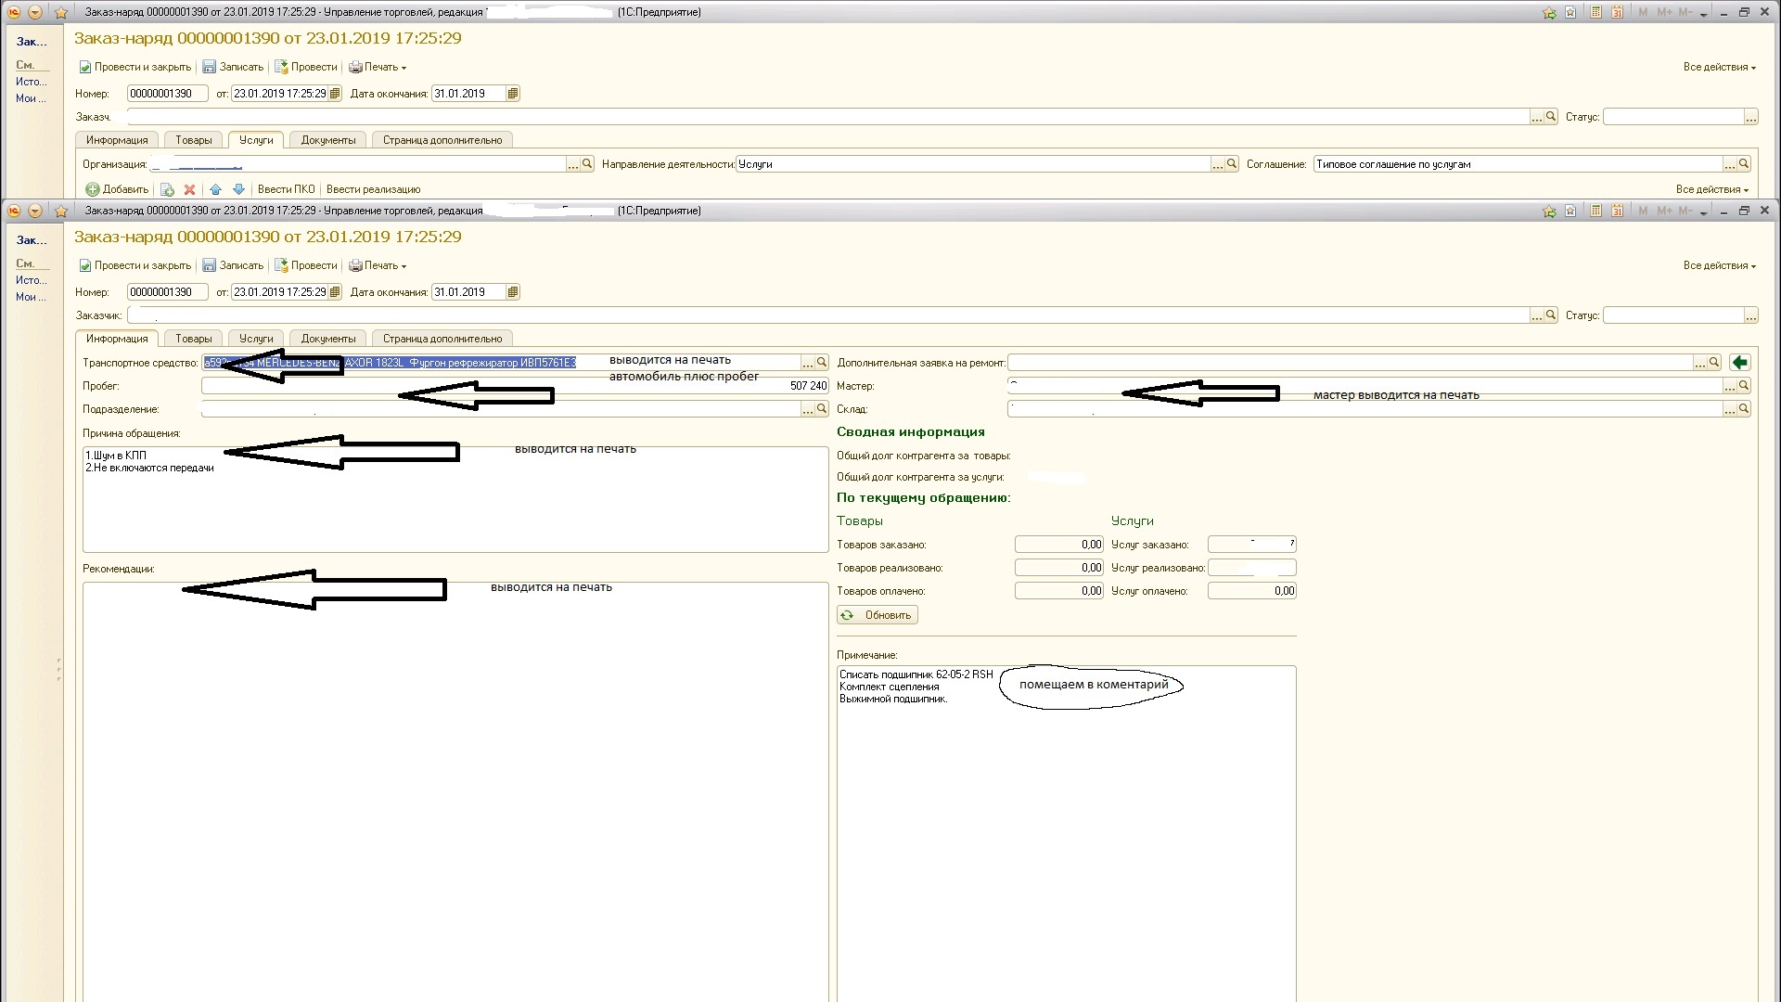Viewport: 1781px width, 1002px height.
Task: Open Все действия menu beside Ввести реализацию
Action: 1711,189
